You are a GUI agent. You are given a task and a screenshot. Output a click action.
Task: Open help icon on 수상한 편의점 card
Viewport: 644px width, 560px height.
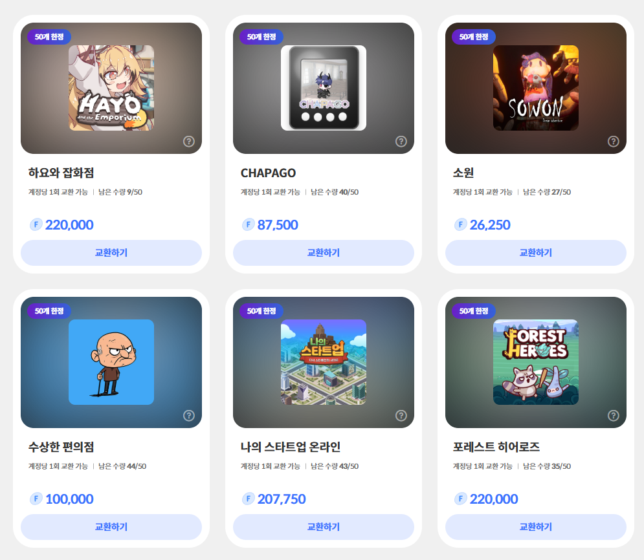point(189,416)
